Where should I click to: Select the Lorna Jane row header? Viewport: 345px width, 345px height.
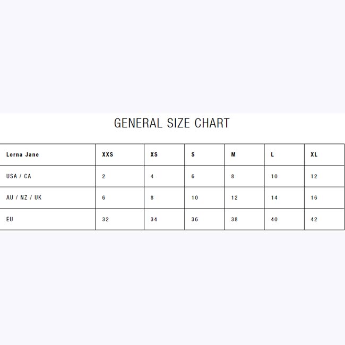(22, 155)
